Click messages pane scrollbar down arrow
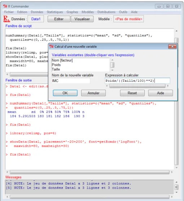184x201 pixels. [176, 192]
